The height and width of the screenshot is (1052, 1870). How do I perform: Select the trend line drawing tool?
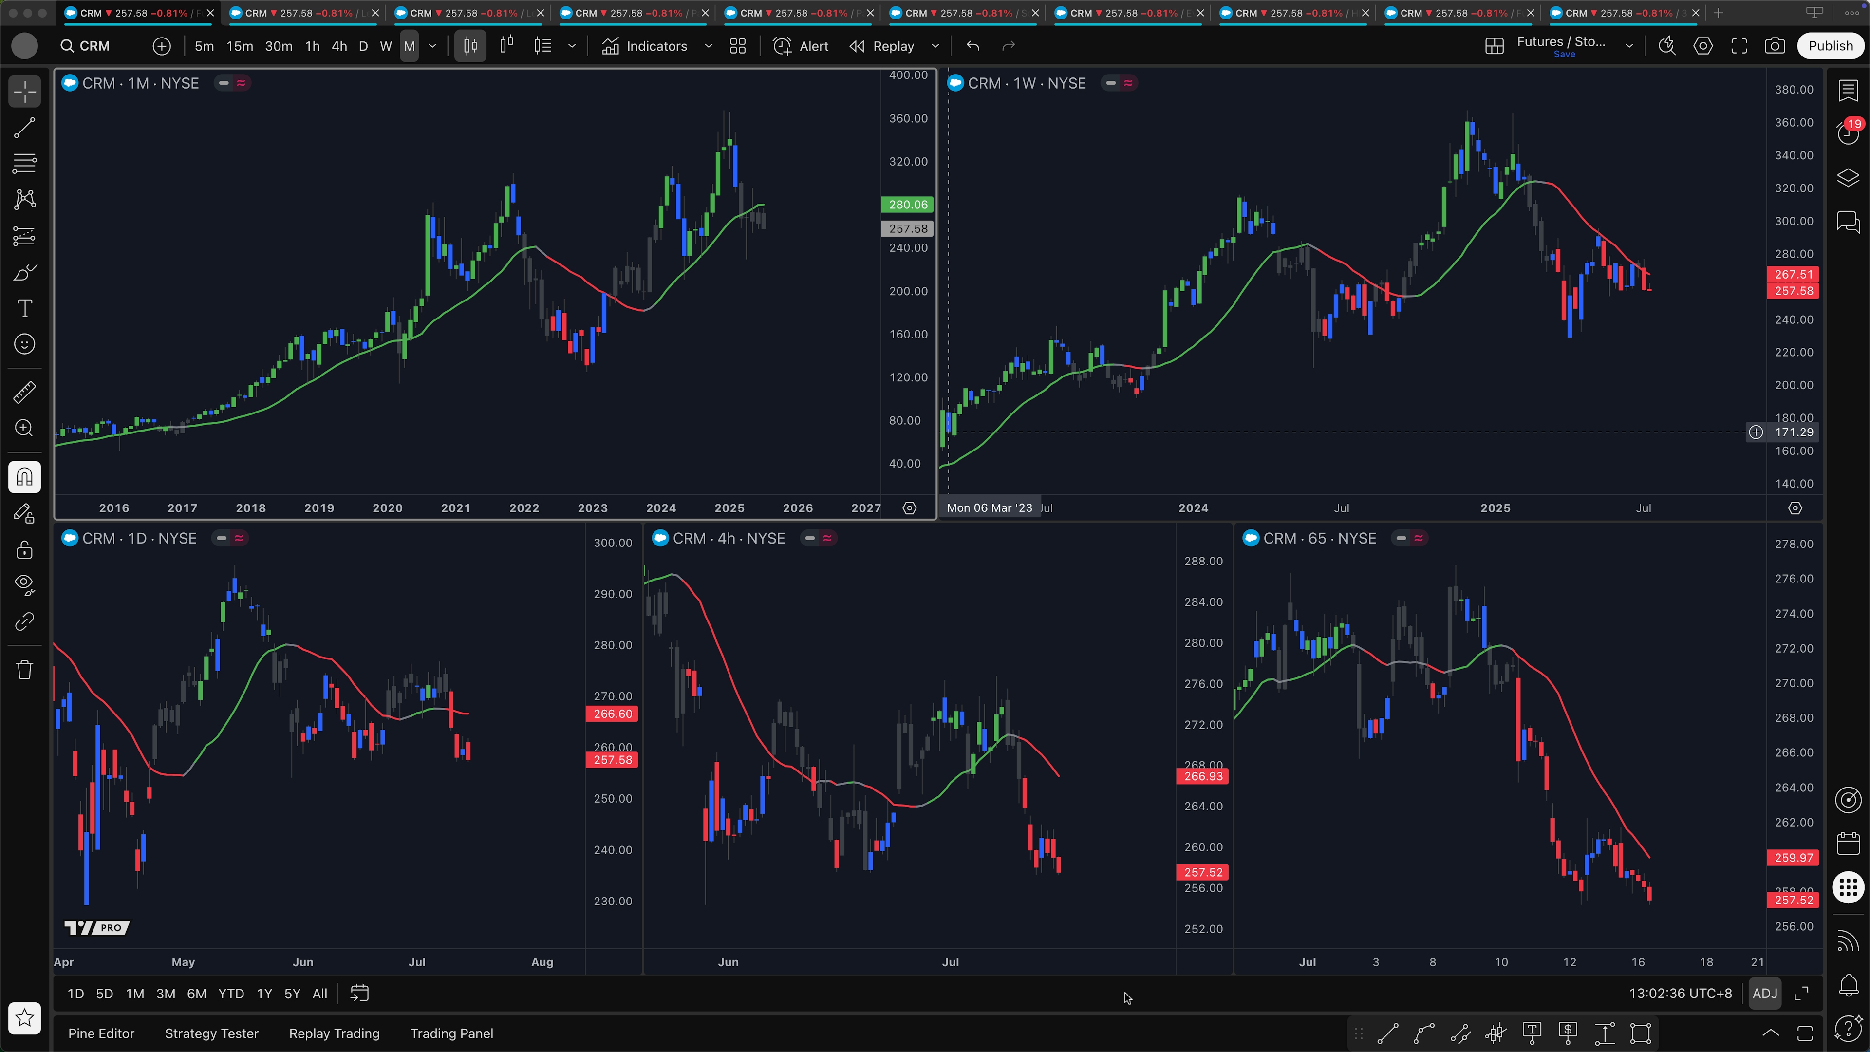[25, 128]
